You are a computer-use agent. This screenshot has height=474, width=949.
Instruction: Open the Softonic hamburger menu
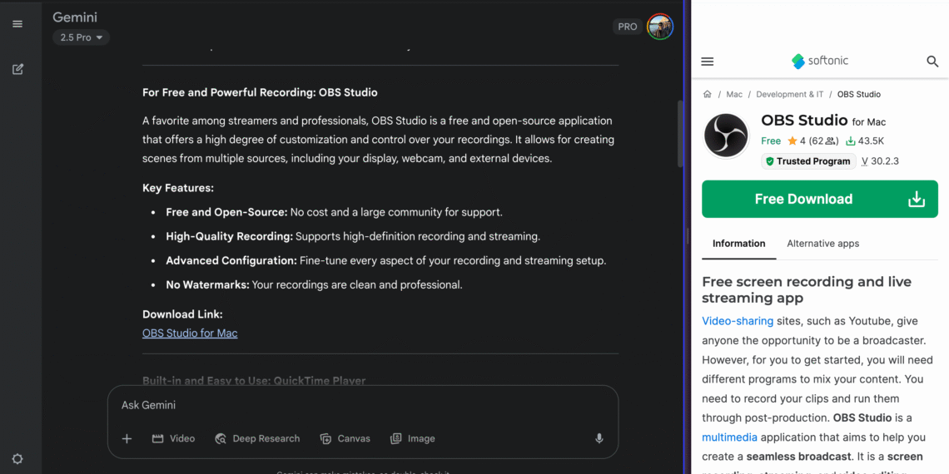click(707, 62)
